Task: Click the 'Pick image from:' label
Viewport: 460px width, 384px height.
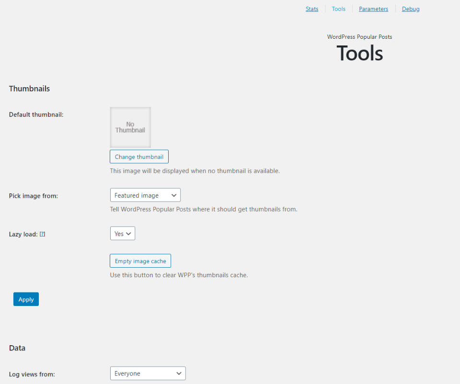Action: (34, 196)
